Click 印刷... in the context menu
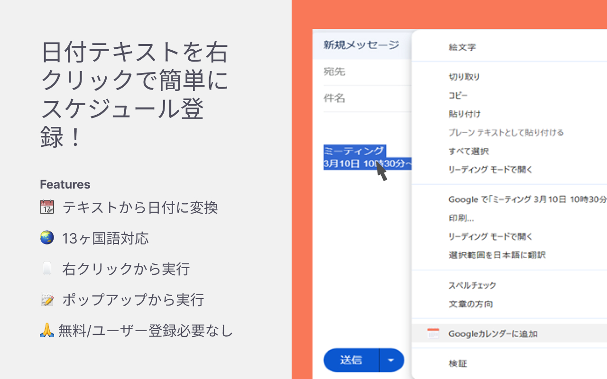Viewport: 607px width, 379px height. pyautogui.click(x=461, y=218)
